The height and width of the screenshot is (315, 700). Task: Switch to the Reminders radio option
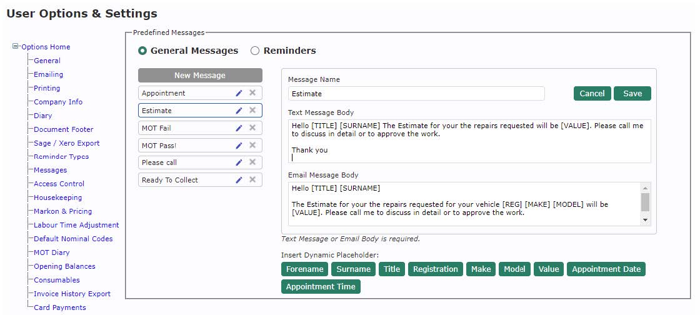point(255,51)
